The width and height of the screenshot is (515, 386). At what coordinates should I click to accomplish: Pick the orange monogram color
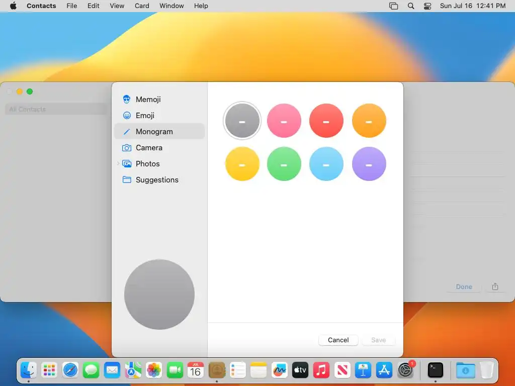tap(369, 121)
